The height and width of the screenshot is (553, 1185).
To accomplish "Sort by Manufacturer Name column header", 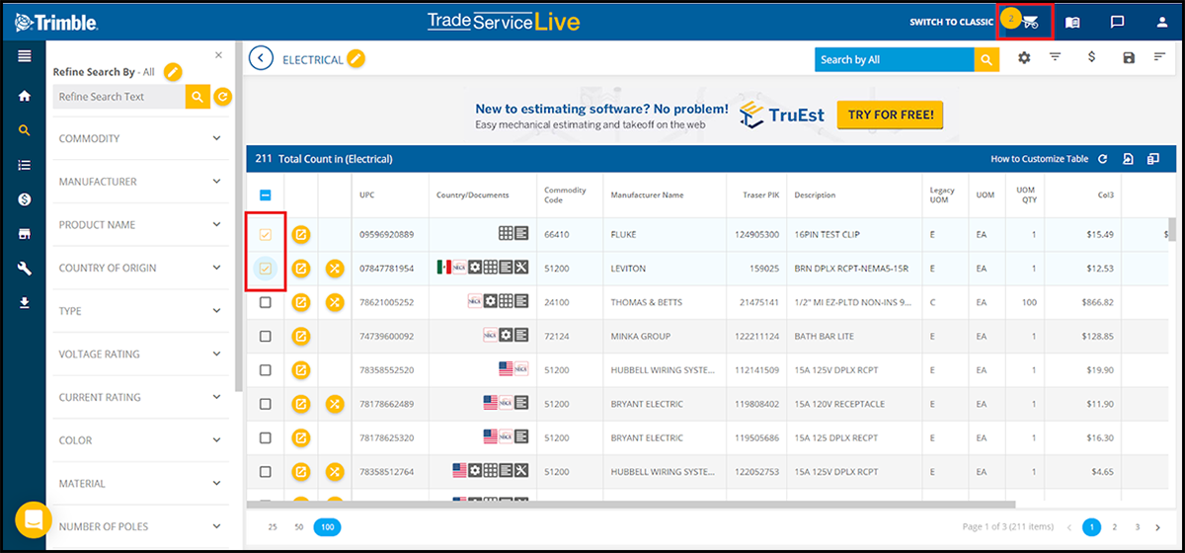I will (x=647, y=196).
